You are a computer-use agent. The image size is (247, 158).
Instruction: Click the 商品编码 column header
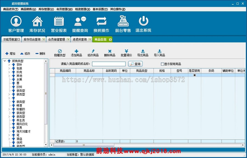click(65, 71)
